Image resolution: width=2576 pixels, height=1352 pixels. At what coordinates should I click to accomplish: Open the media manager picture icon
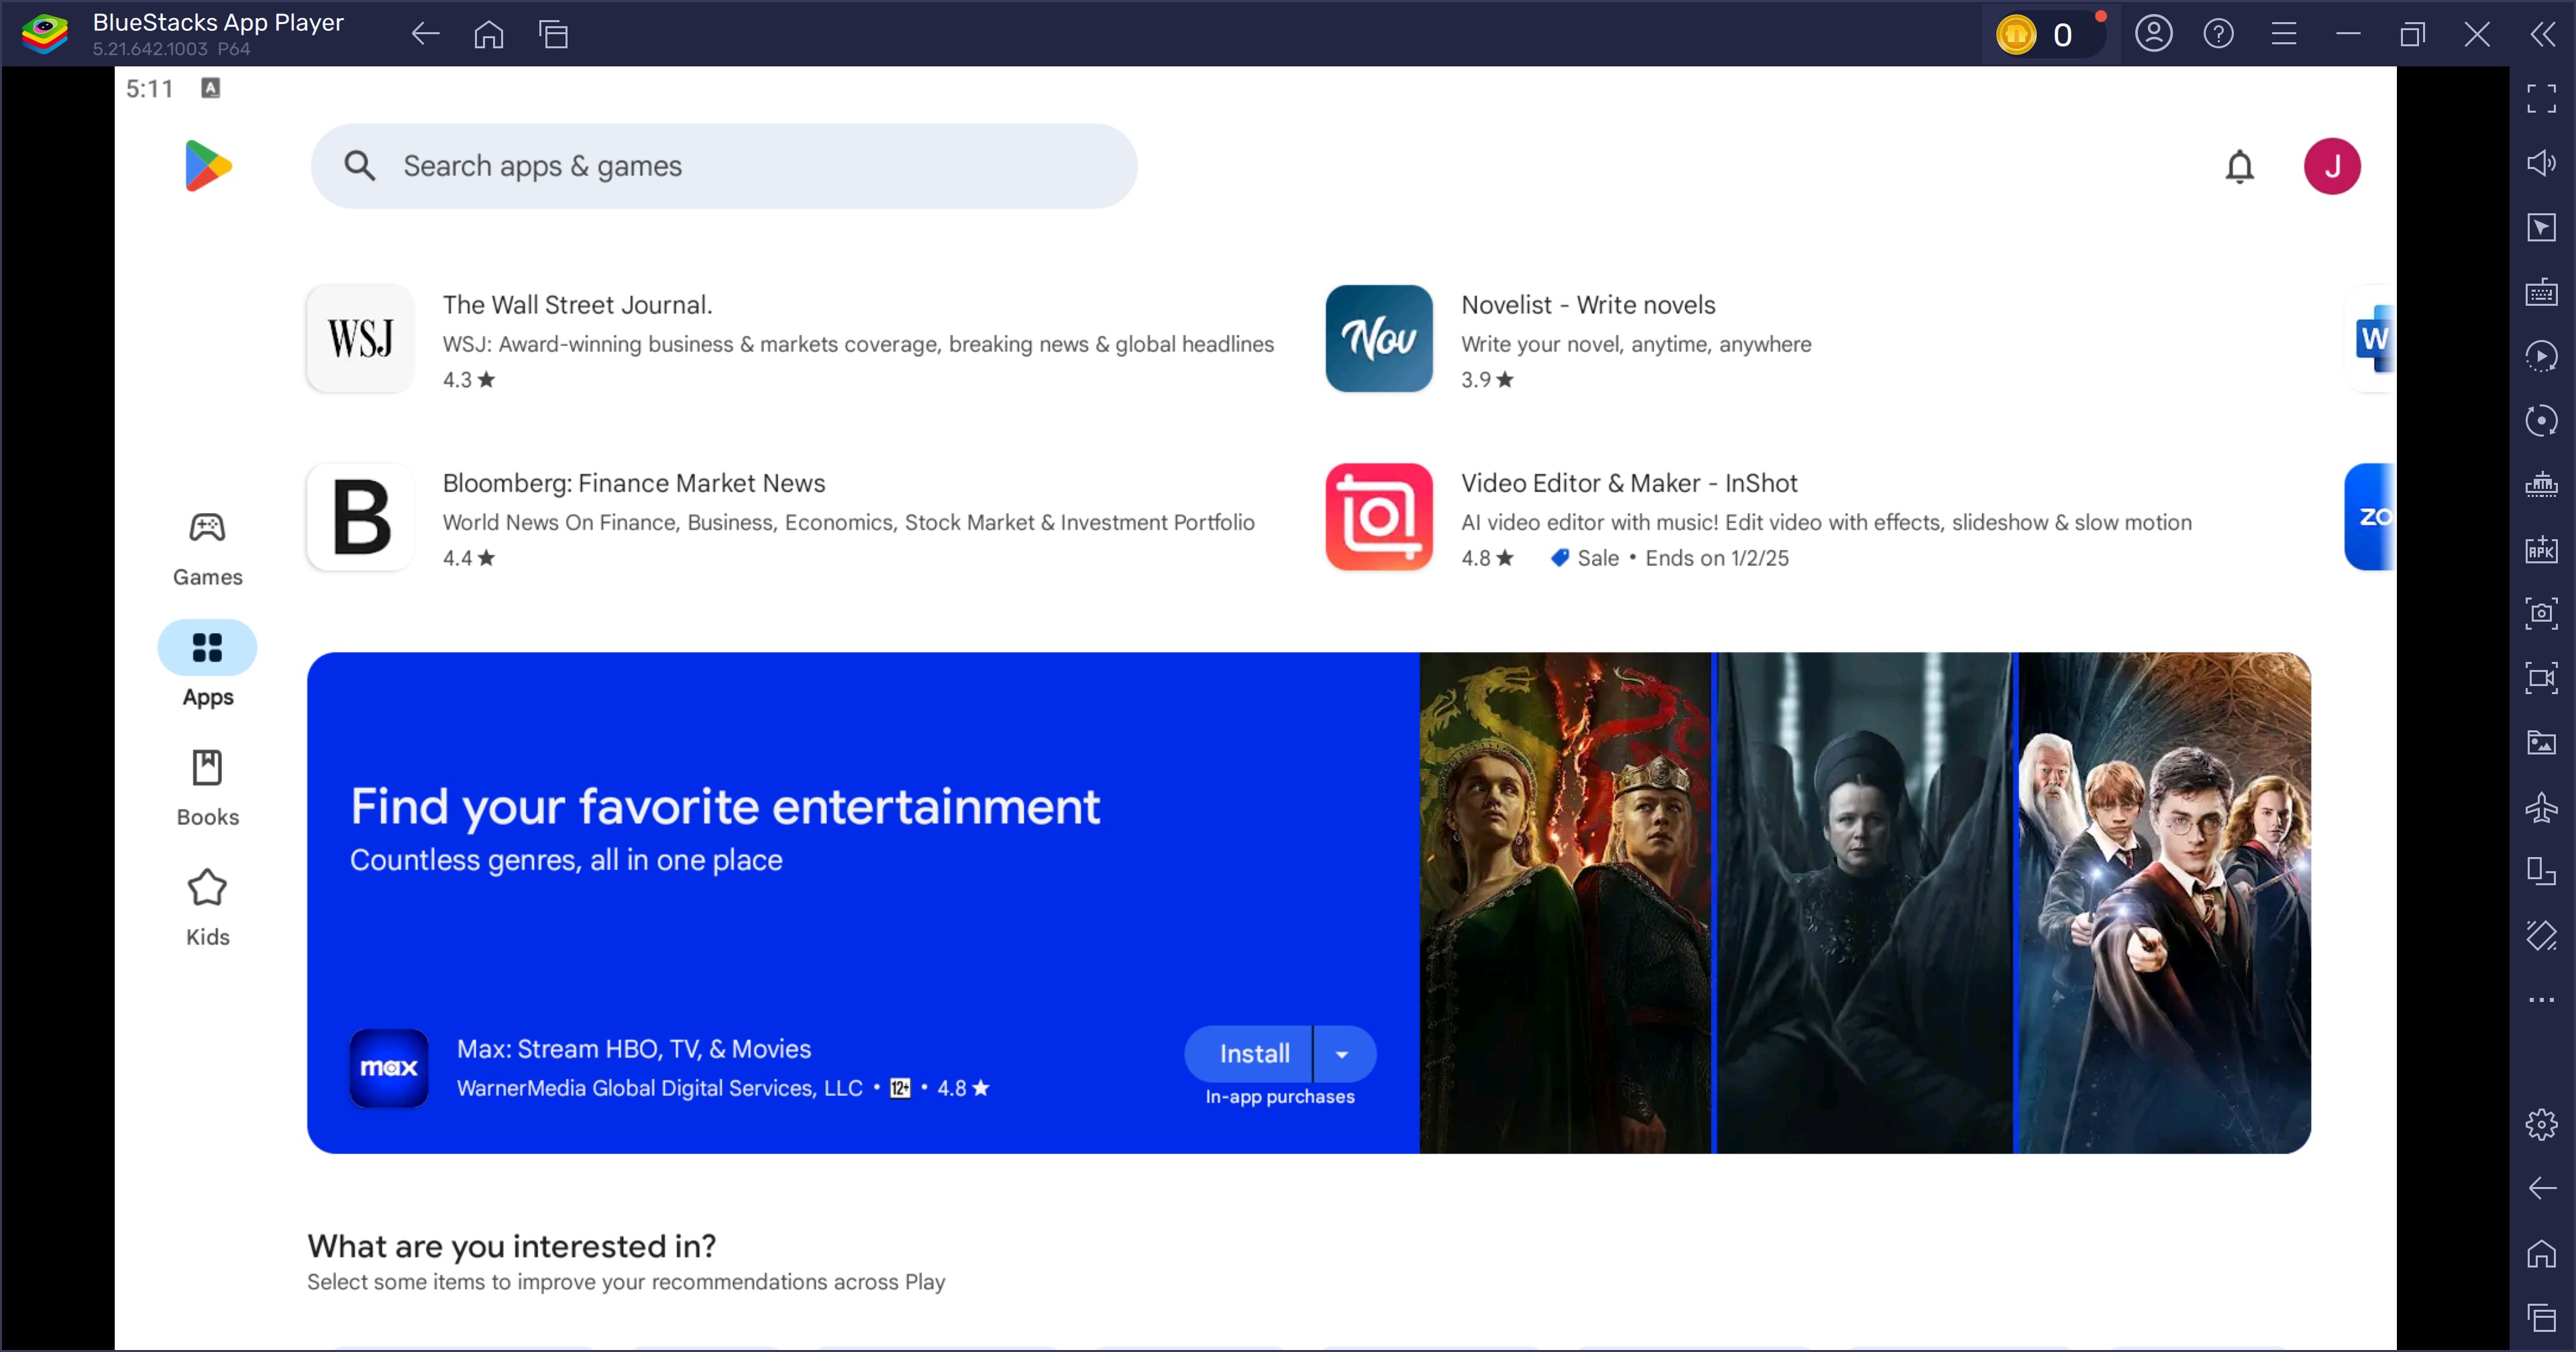[x=2541, y=742]
